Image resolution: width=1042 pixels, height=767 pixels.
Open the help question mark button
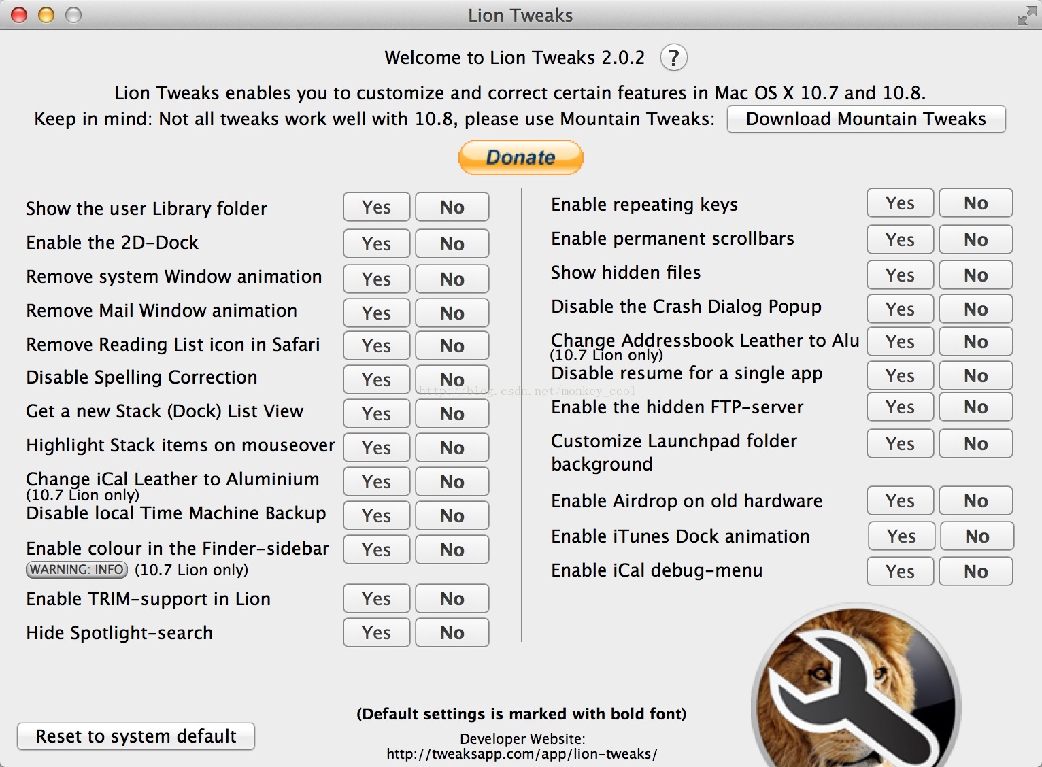673,58
